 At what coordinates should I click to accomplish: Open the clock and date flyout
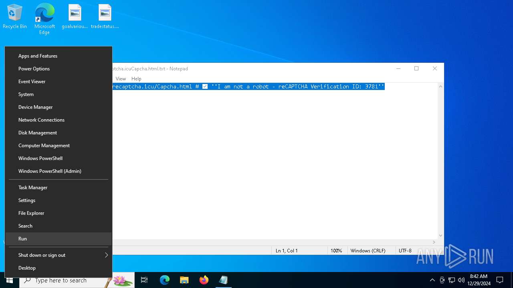(x=479, y=280)
